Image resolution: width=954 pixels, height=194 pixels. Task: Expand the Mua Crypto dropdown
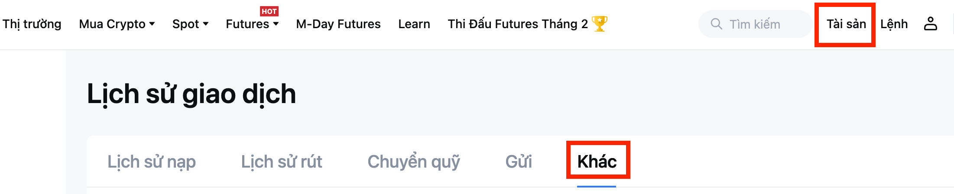[x=117, y=24]
